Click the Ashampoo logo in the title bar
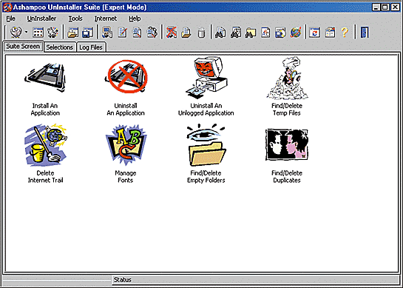This screenshot has width=403, height=288. 7,7
